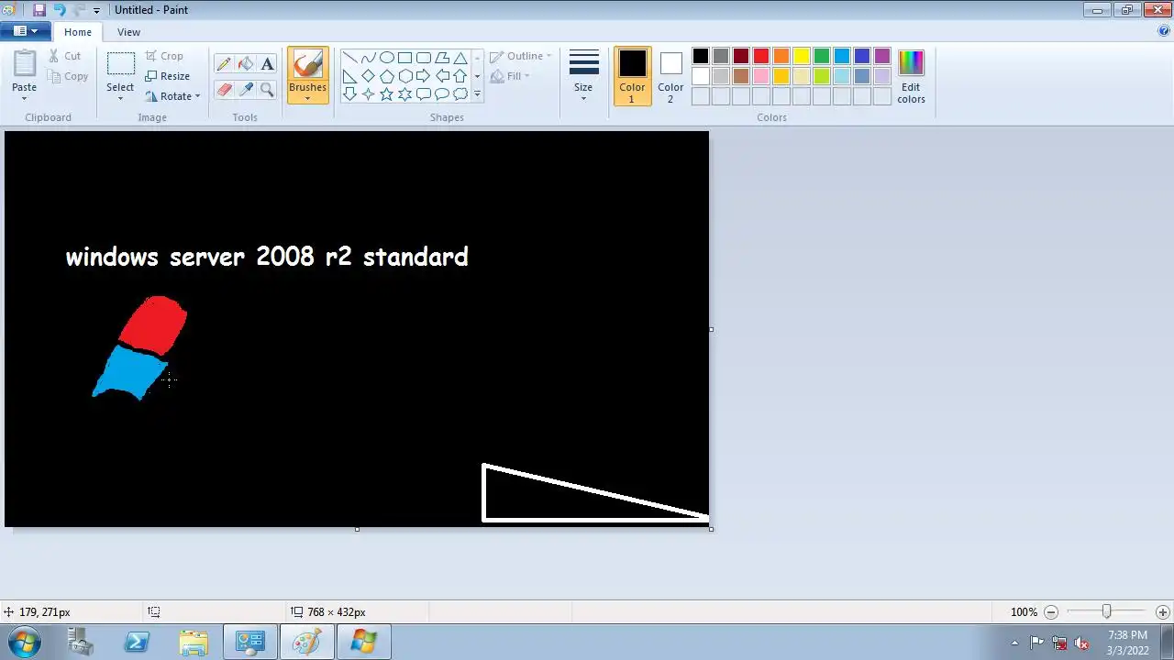
Task: Select the Color picker eyedropper tool
Action: [x=246, y=89]
